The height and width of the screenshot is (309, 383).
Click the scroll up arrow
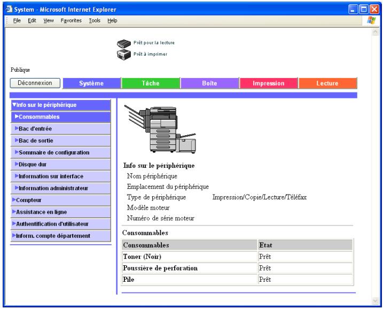[375, 32]
